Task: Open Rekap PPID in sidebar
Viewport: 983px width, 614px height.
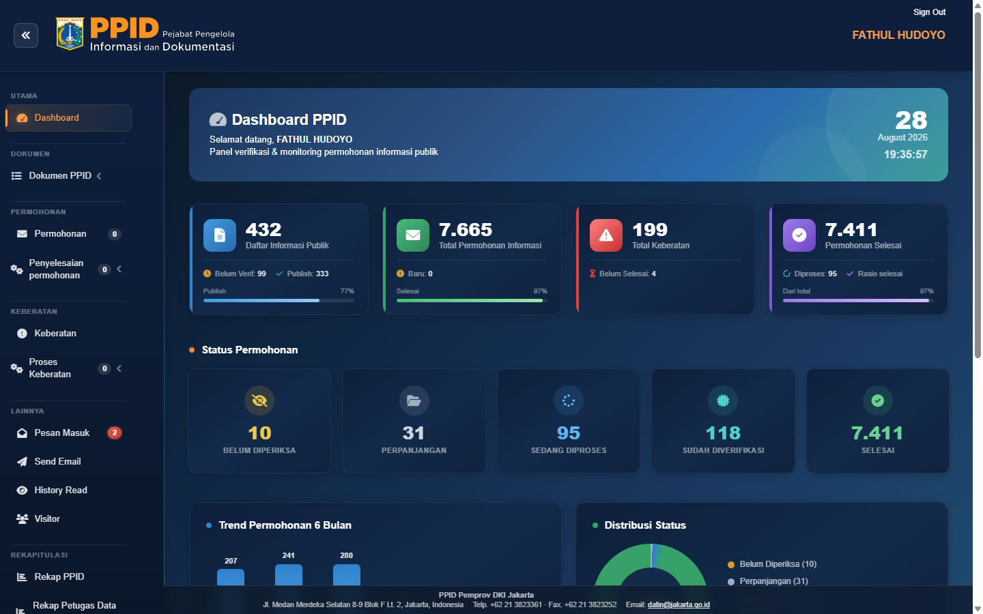Action: coord(68,577)
